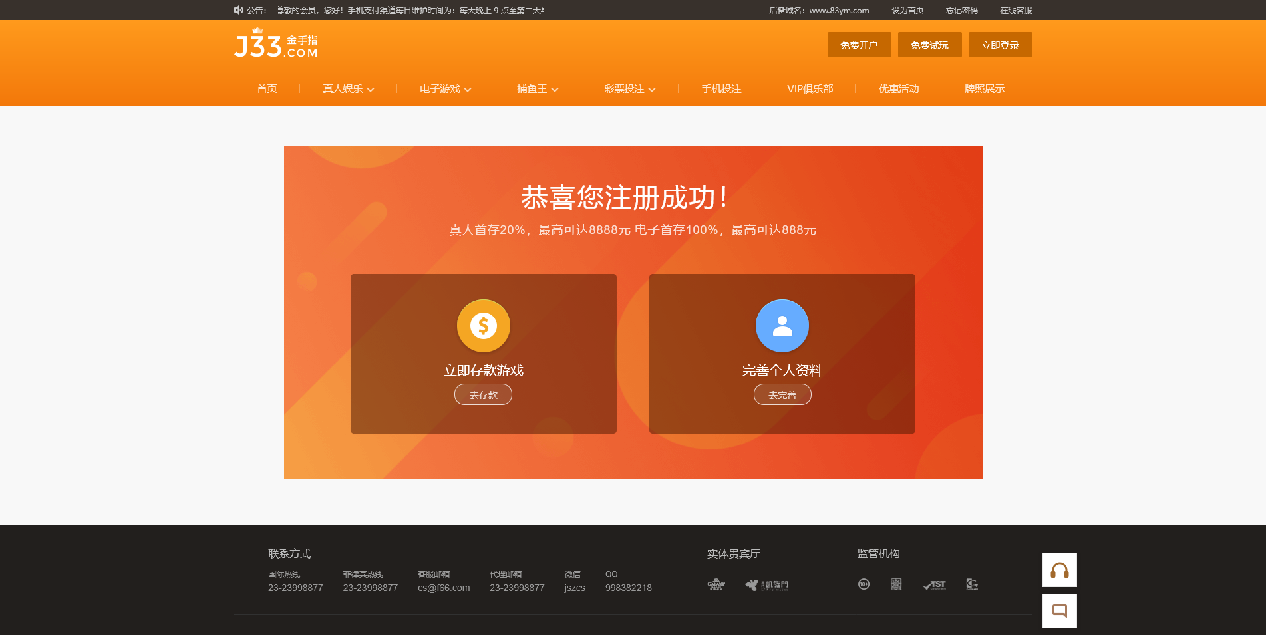This screenshot has width=1266, height=635.
Task: Click the TST verified certification logo
Action: pos(935,585)
